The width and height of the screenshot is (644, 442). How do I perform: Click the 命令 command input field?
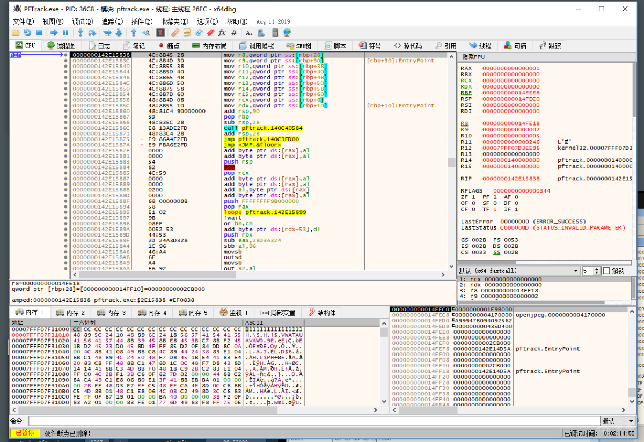314,421
